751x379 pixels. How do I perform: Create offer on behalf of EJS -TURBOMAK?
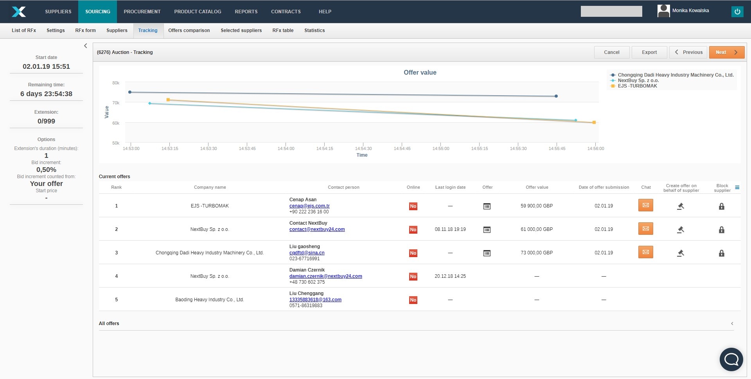tap(681, 206)
